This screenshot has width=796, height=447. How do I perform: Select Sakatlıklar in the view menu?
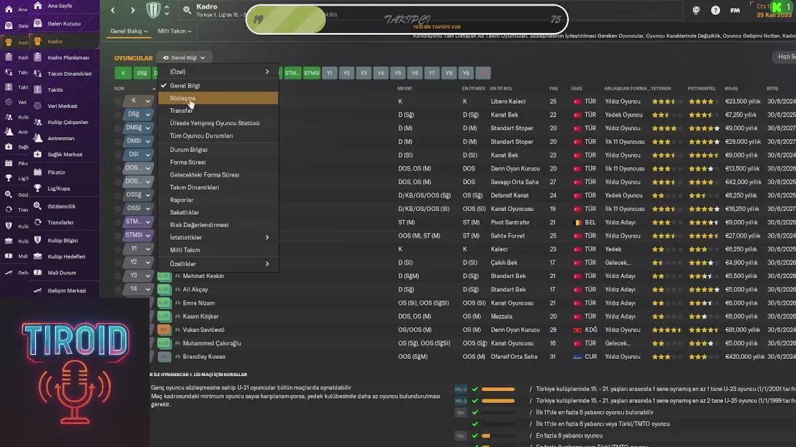point(218,212)
